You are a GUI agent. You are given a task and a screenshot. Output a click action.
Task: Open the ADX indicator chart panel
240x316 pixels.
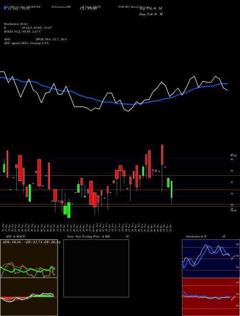click(29, 259)
